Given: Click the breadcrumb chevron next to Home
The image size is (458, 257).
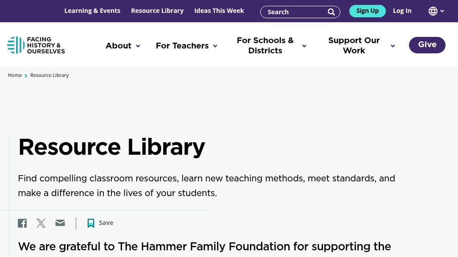Looking at the screenshot, I should tap(26, 76).
